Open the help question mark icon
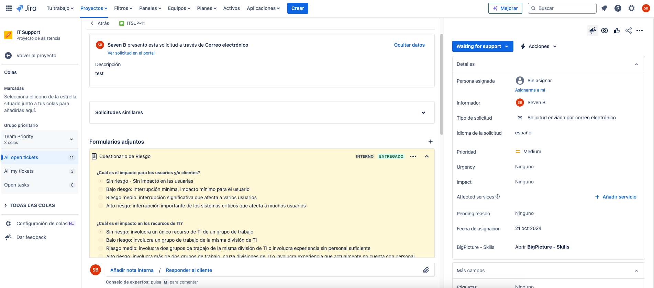The width and height of the screenshot is (654, 288). 618,8
